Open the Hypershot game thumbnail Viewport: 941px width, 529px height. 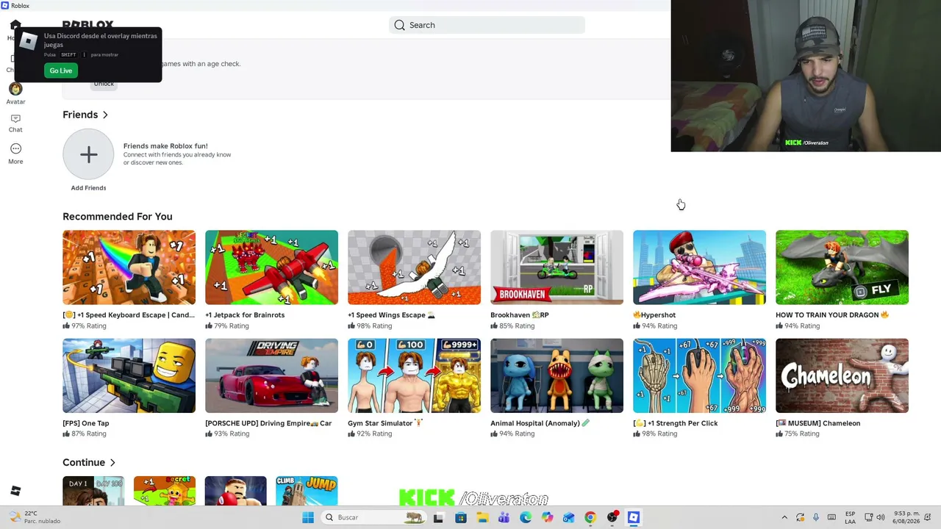(699, 267)
